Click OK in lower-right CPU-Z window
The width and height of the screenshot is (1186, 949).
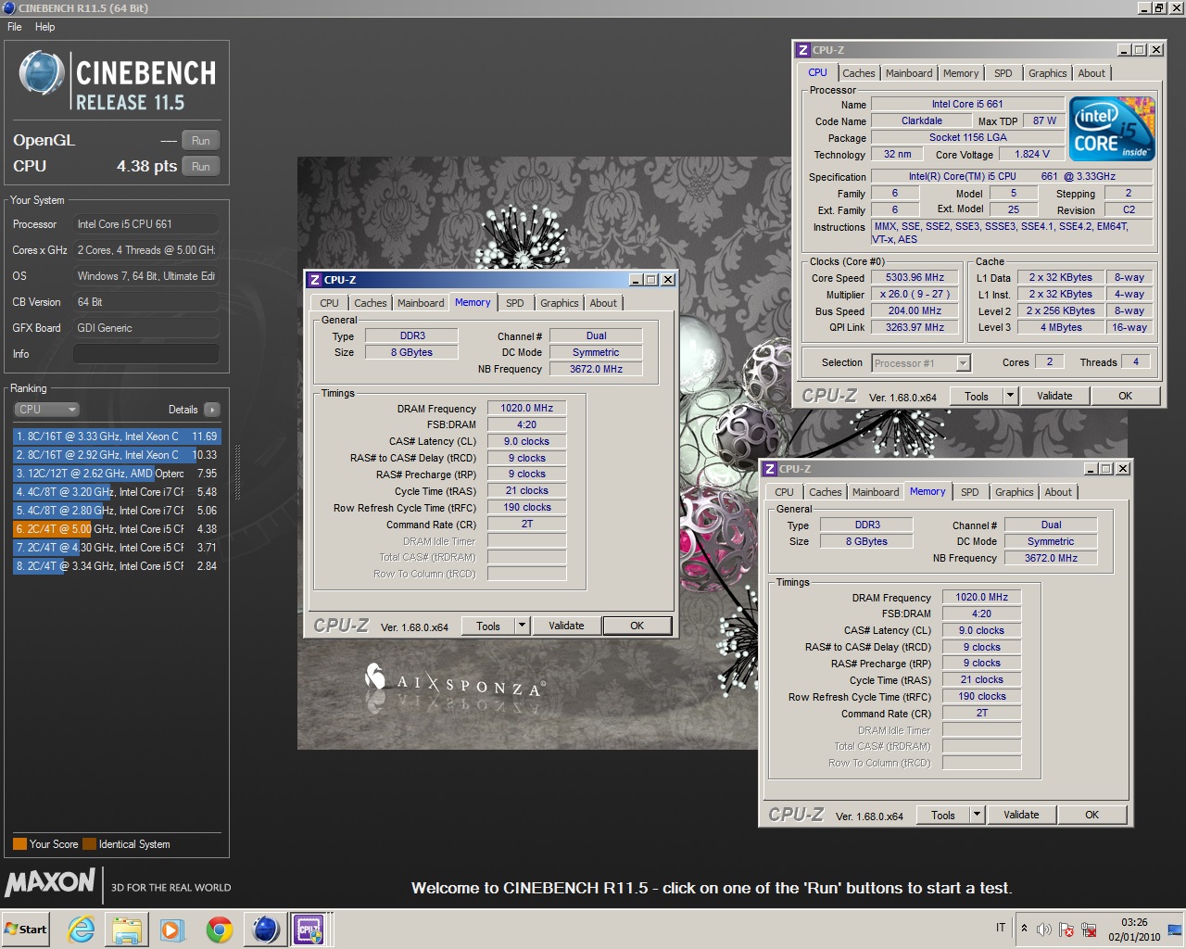coord(1091,816)
